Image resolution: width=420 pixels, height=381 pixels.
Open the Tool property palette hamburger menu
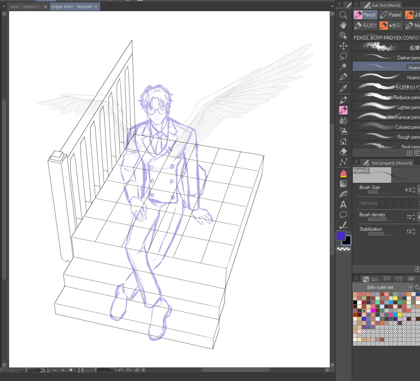[356, 162]
